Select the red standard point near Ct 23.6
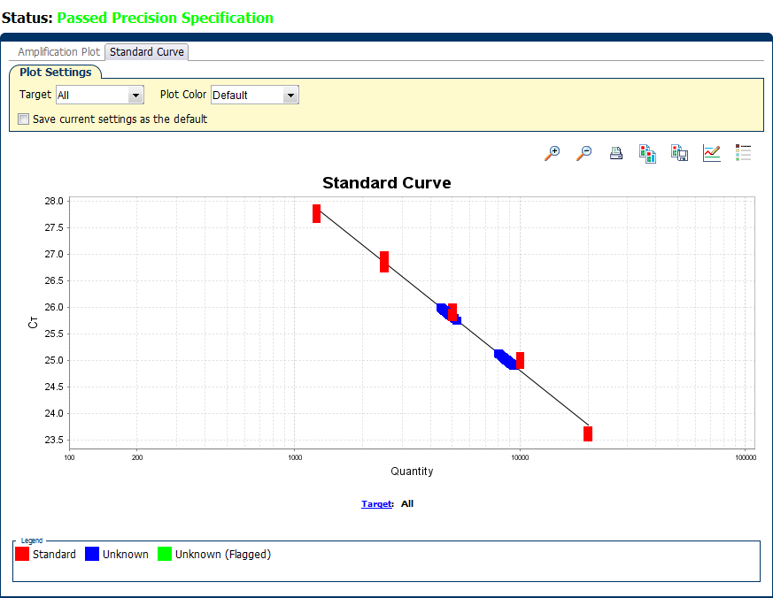The width and height of the screenshot is (773, 598). [588, 433]
